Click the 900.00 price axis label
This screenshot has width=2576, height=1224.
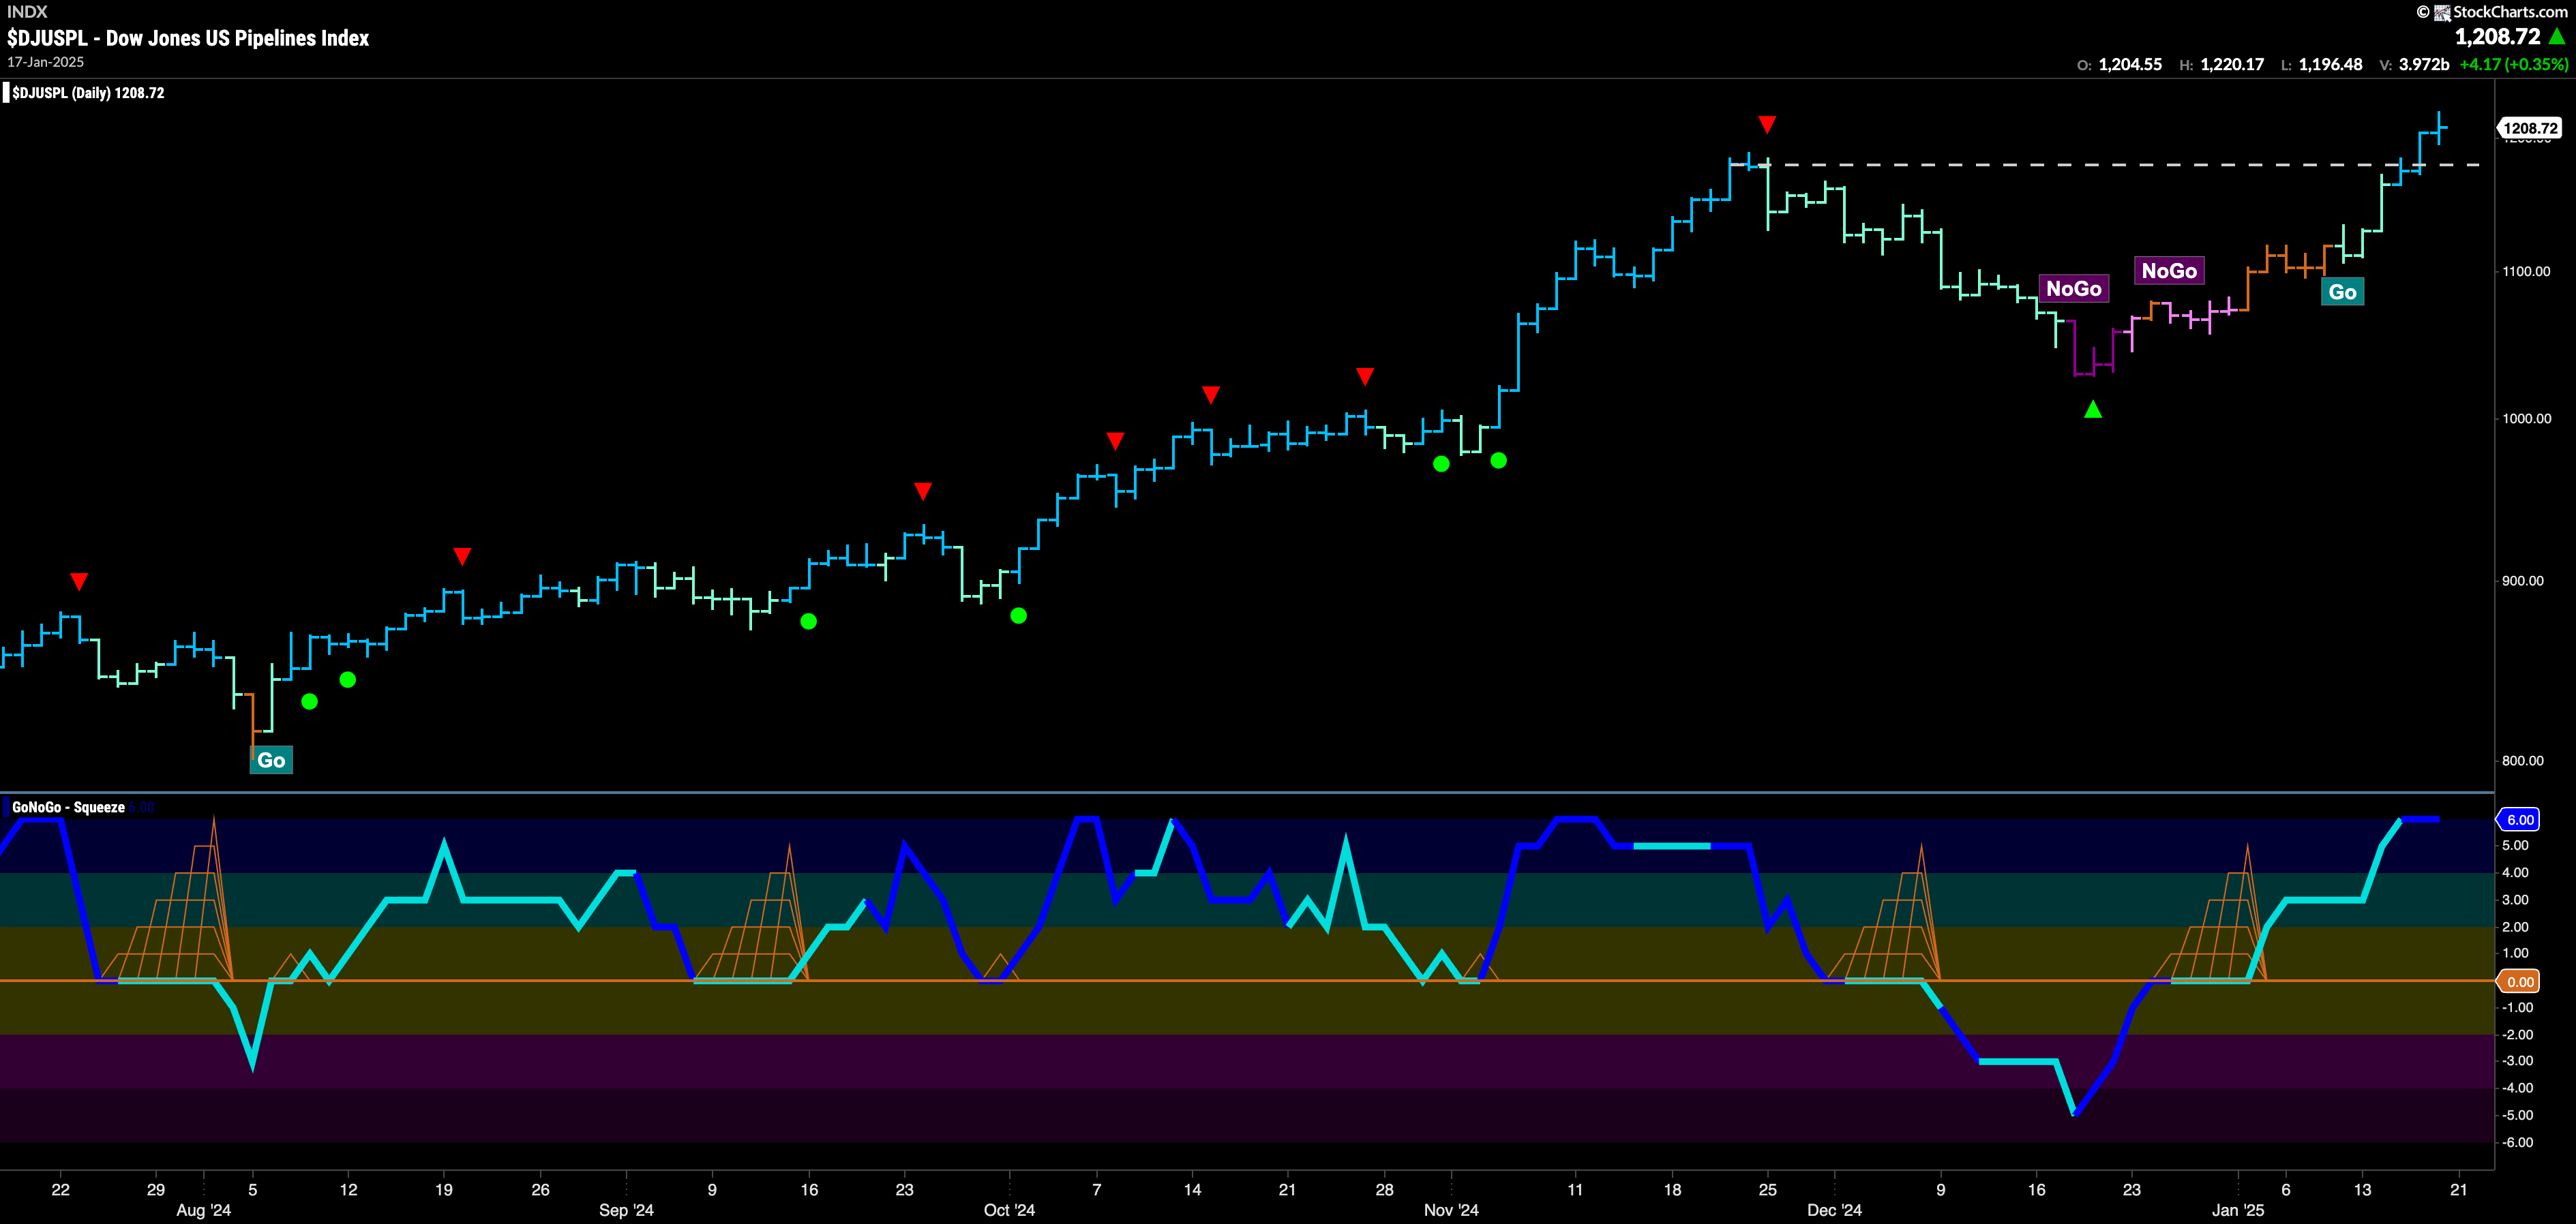[2523, 581]
